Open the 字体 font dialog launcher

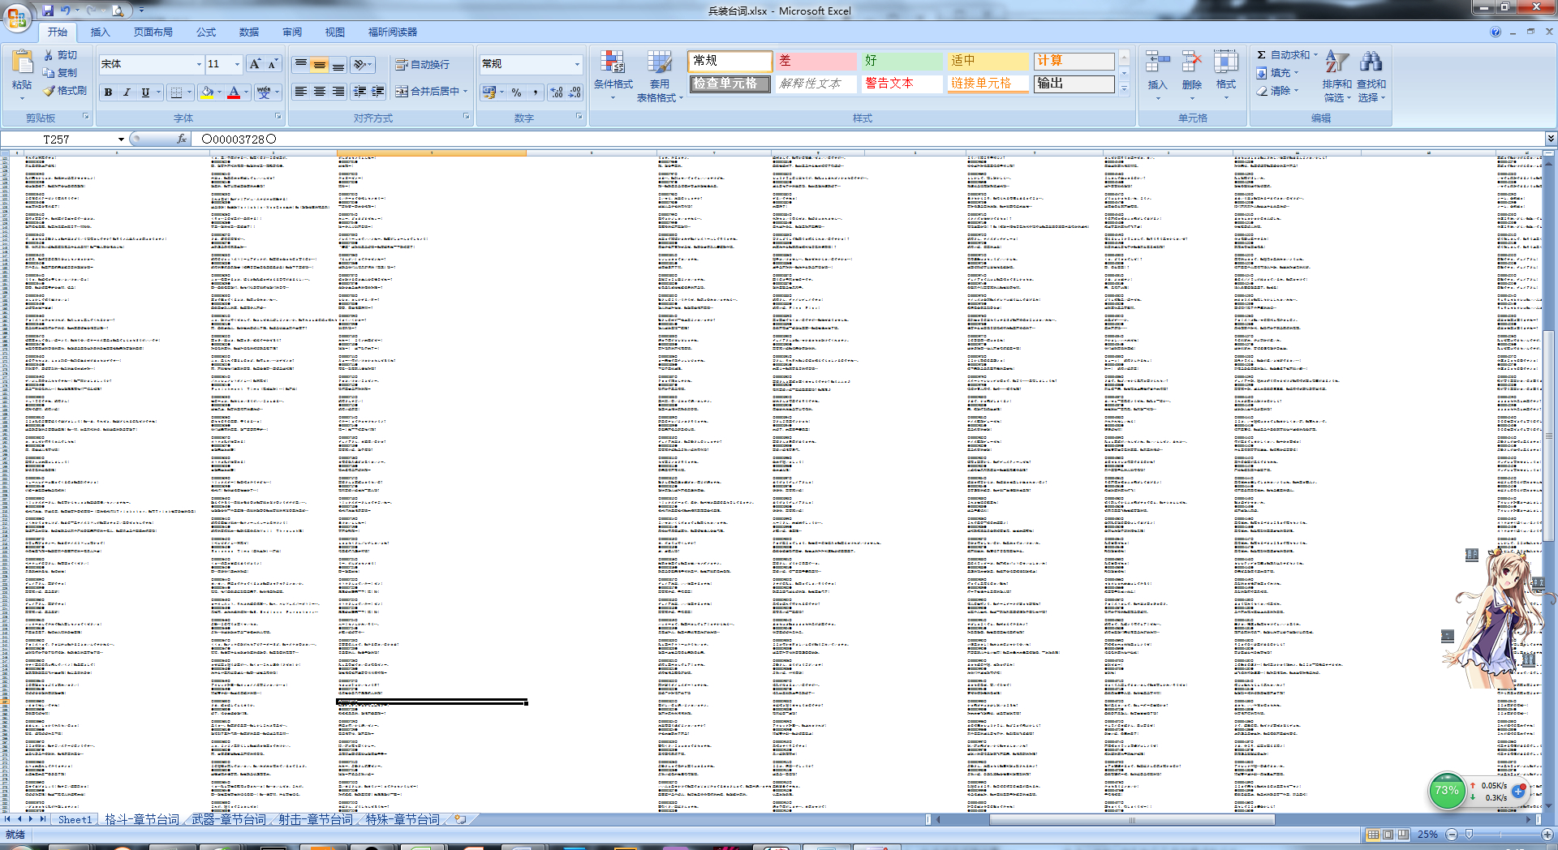point(278,117)
